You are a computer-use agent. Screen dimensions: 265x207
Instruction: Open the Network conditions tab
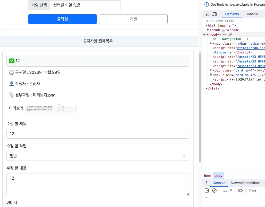[246, 183]
